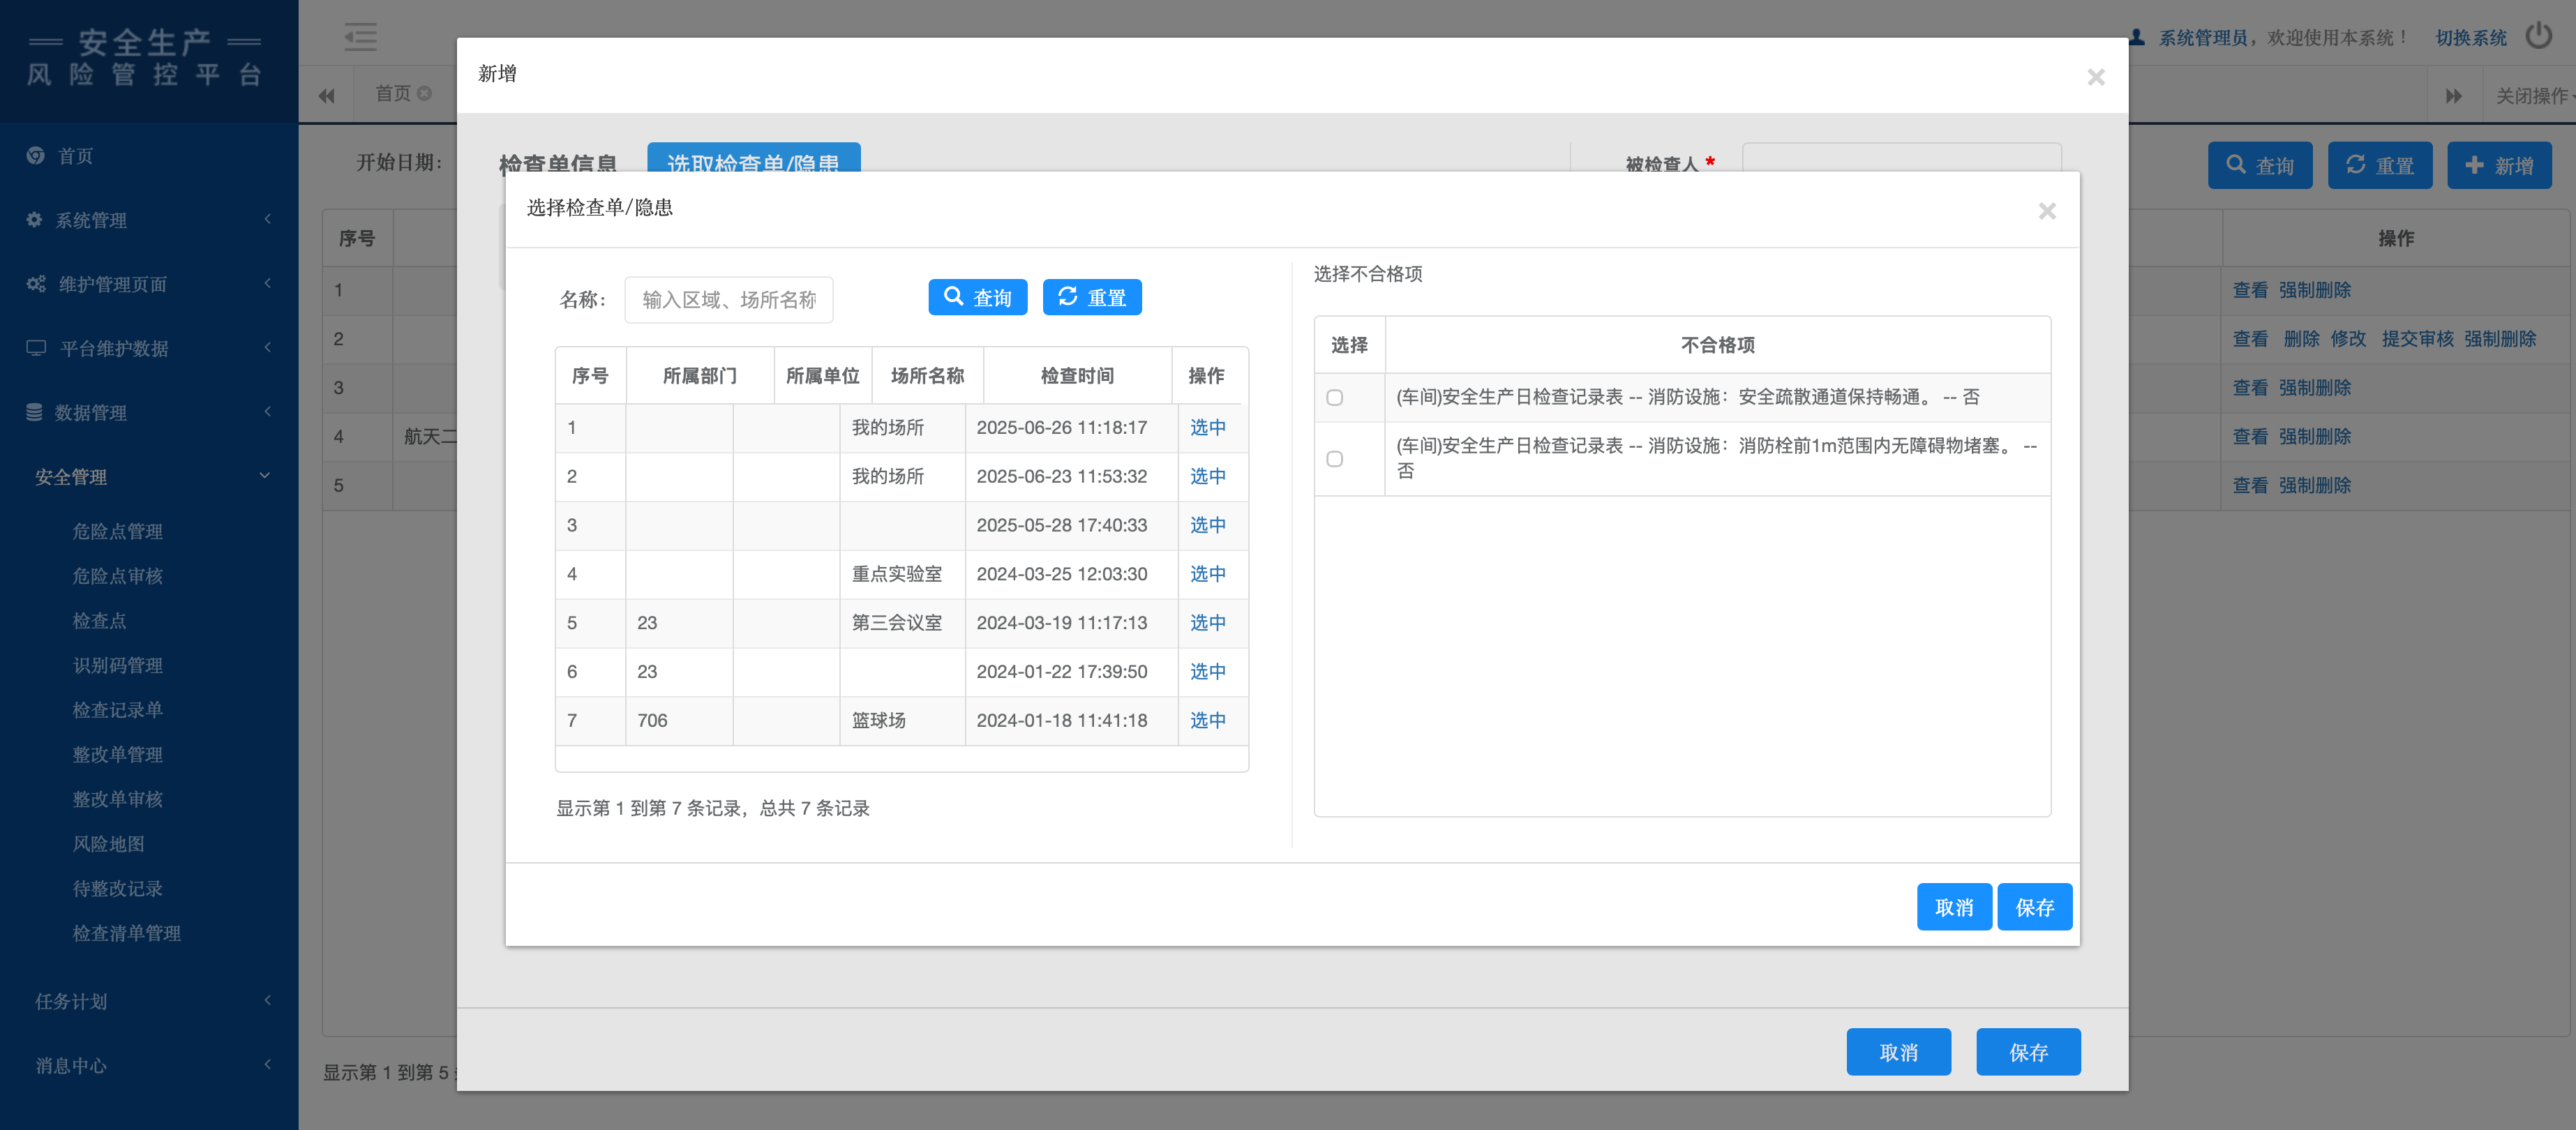Check the 消防栓前1m范围 item checkbox
The image size is (2576, 1130).
click(1334, 459)
